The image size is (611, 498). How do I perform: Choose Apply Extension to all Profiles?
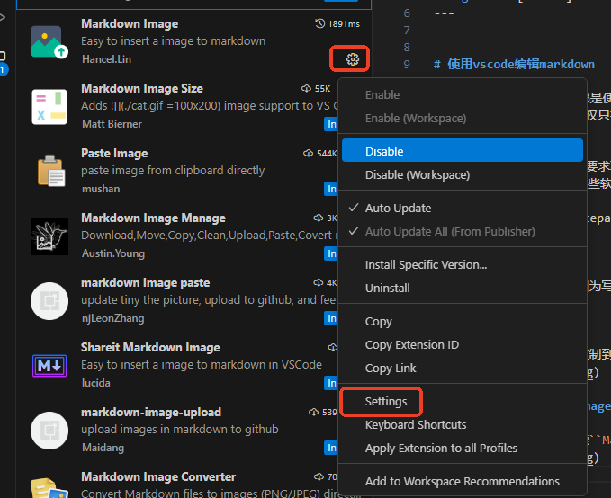(441, 448)
